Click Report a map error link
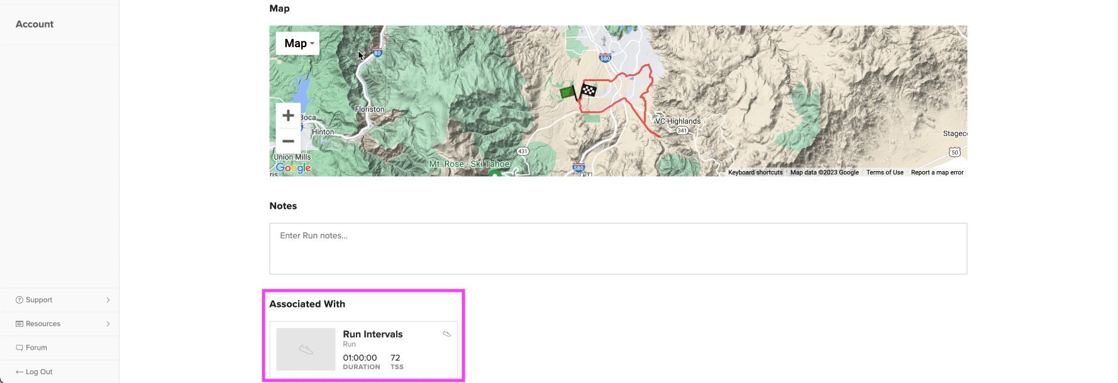 [x=937, y=172]
